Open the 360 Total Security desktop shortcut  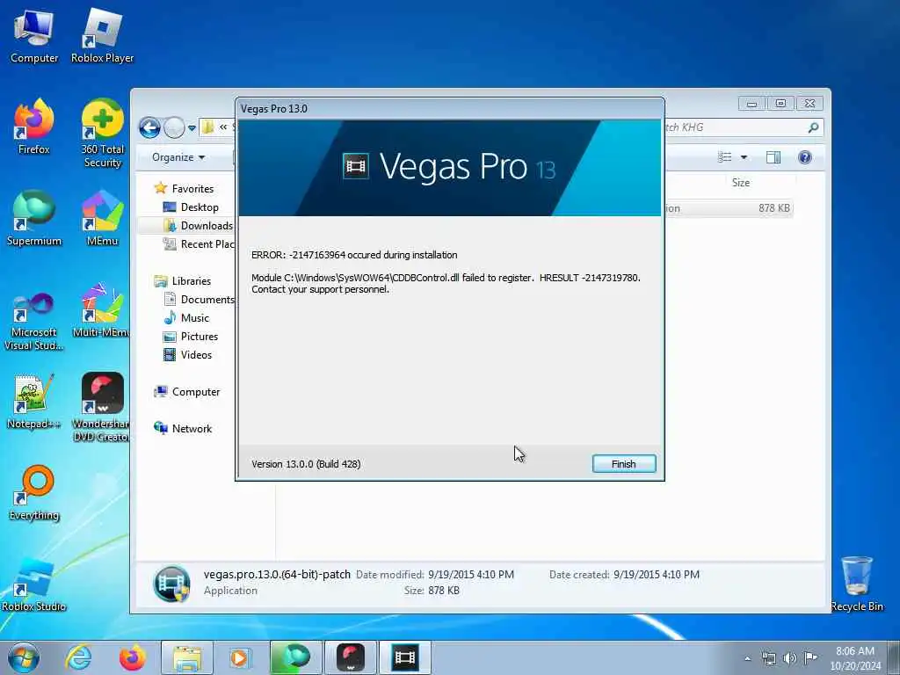102,134
